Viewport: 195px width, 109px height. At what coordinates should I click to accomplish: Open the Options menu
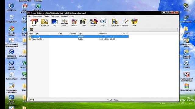tap(64, 16)
